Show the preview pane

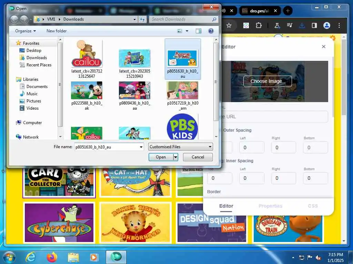coord(199,31)
